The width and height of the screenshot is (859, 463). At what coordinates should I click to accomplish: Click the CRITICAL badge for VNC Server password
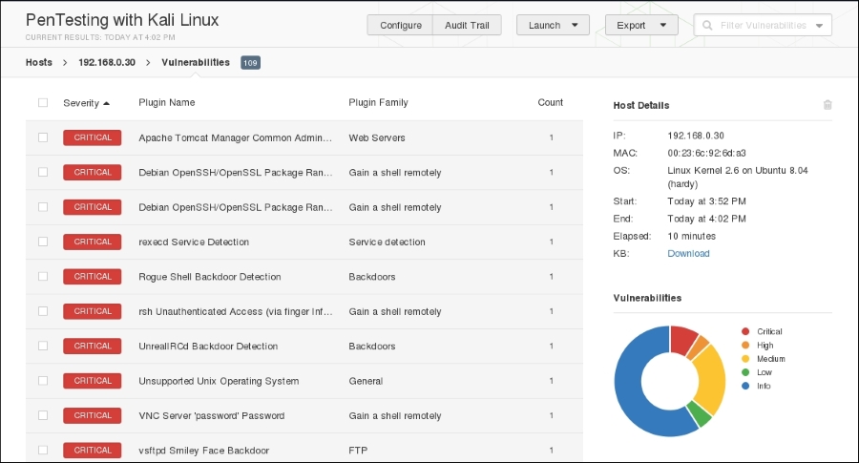(93, 415)
